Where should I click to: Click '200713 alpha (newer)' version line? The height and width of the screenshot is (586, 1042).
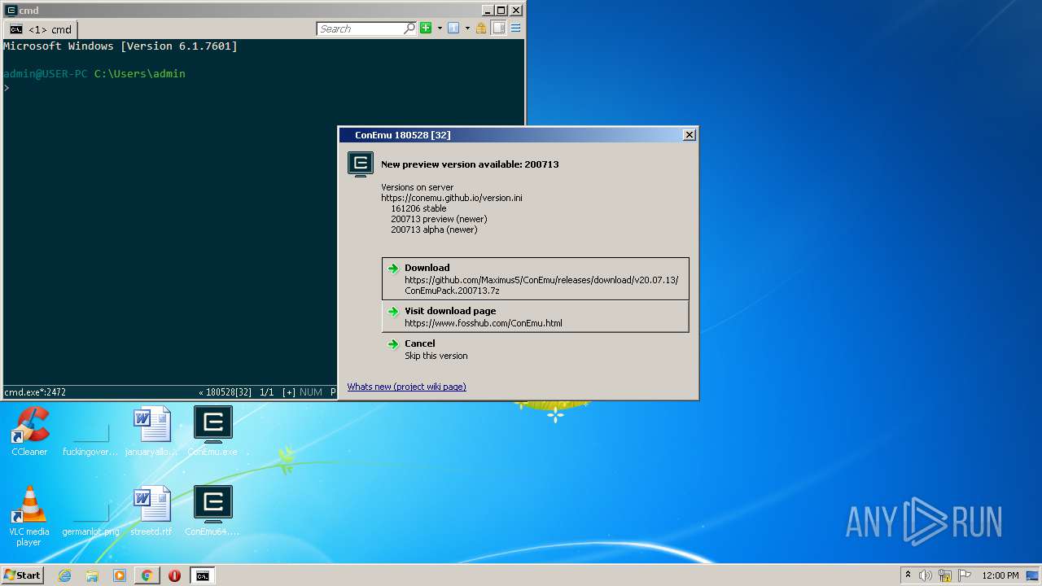434,230
